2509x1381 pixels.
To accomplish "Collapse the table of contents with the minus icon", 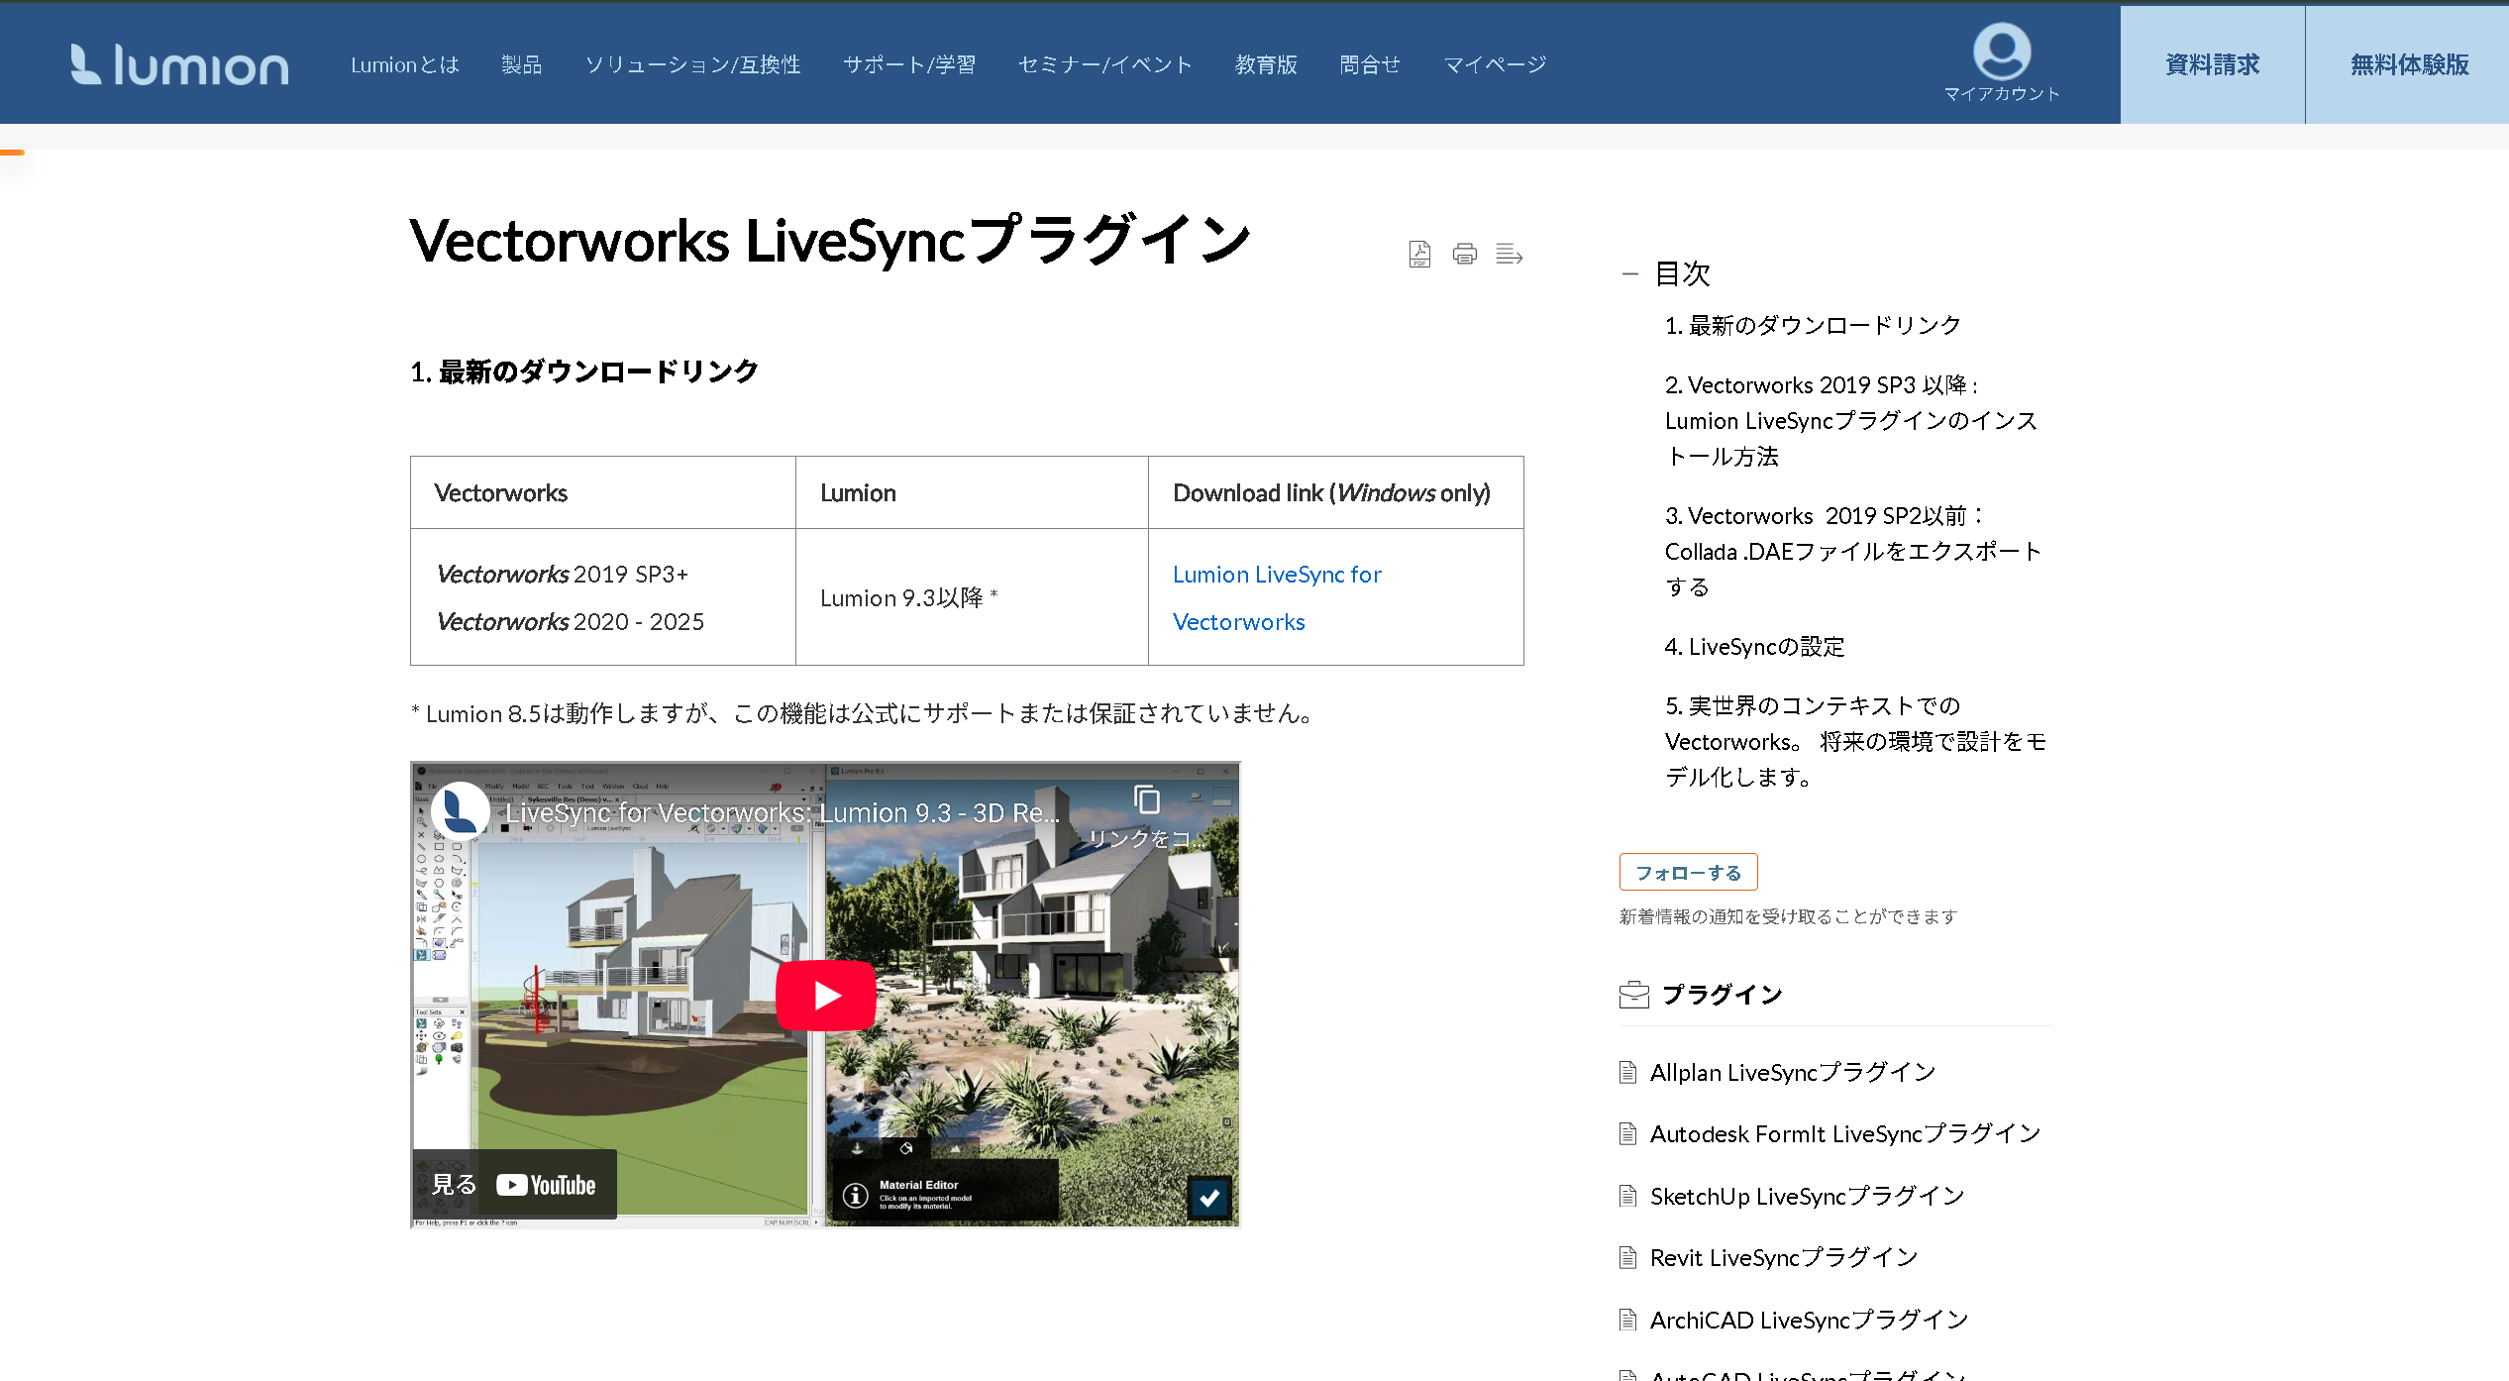I will tap(1629, 274).
